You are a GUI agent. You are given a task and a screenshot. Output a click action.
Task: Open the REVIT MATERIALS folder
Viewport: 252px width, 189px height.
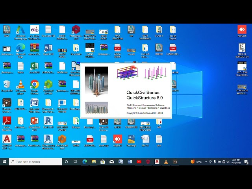pos(145,32)
